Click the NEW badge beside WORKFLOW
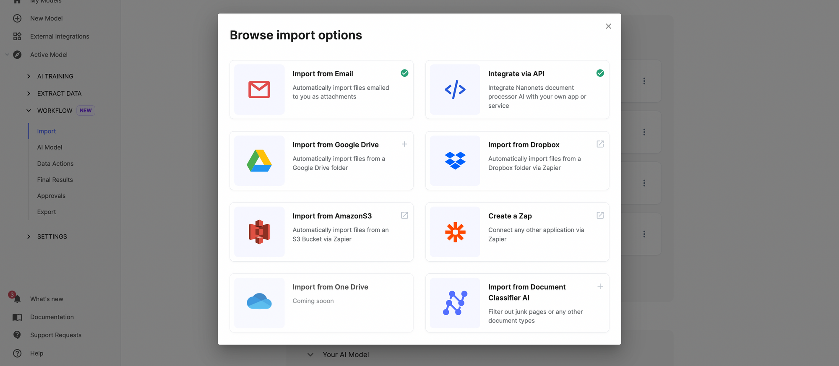This screenshot has height=366, width=839. point(86,111)
